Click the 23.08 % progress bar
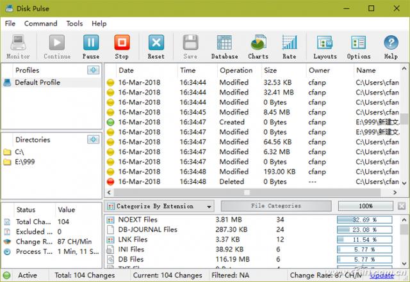 point(365,230)
